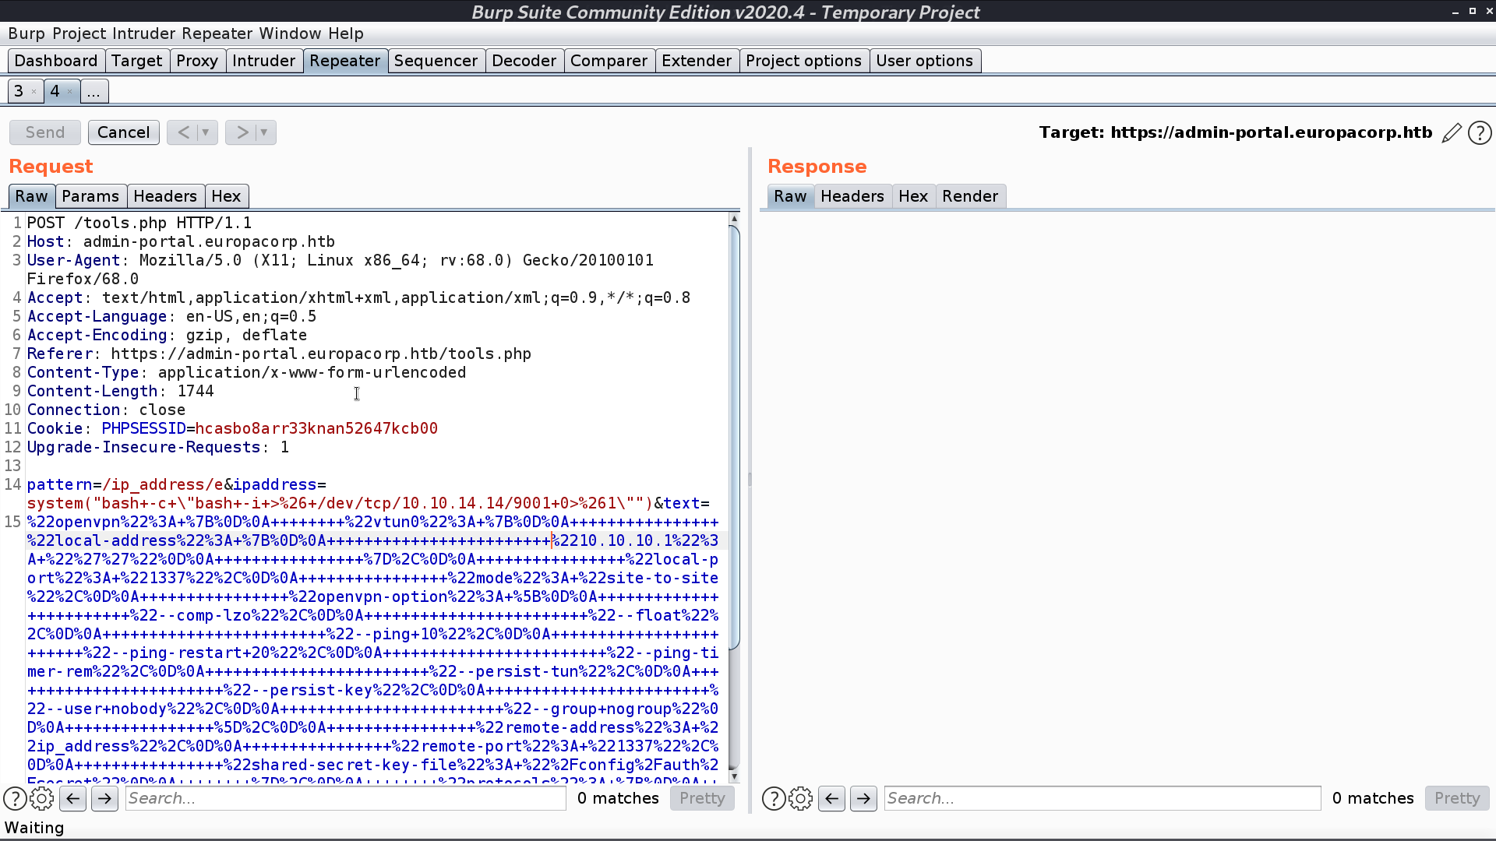Open response search help icon
This screenshot has height=841, width=1496.
[x=774, y=798]
